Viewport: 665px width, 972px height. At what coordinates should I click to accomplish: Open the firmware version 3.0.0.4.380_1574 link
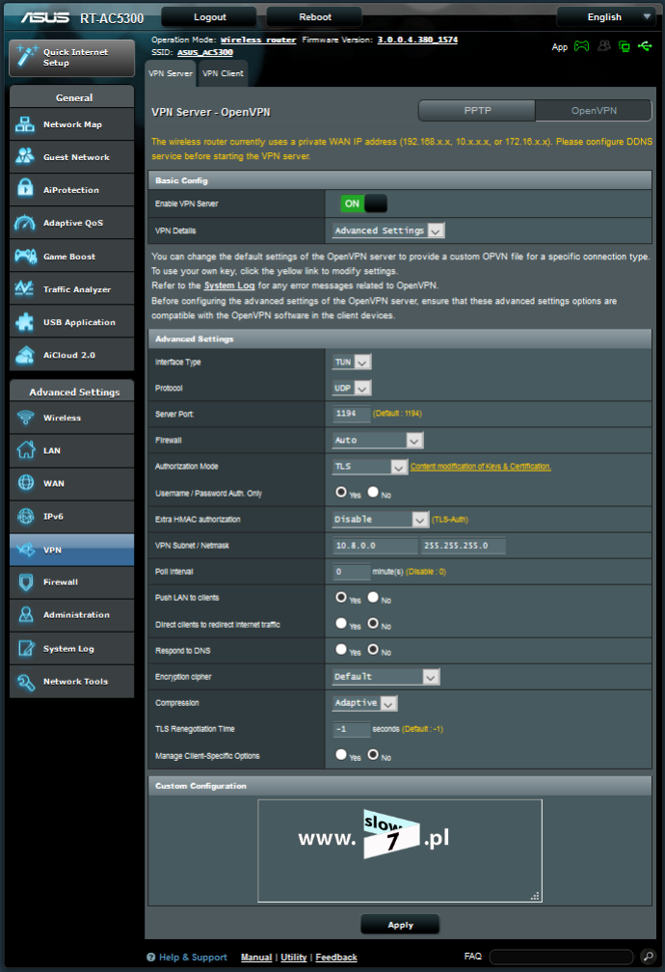(417, 40)
